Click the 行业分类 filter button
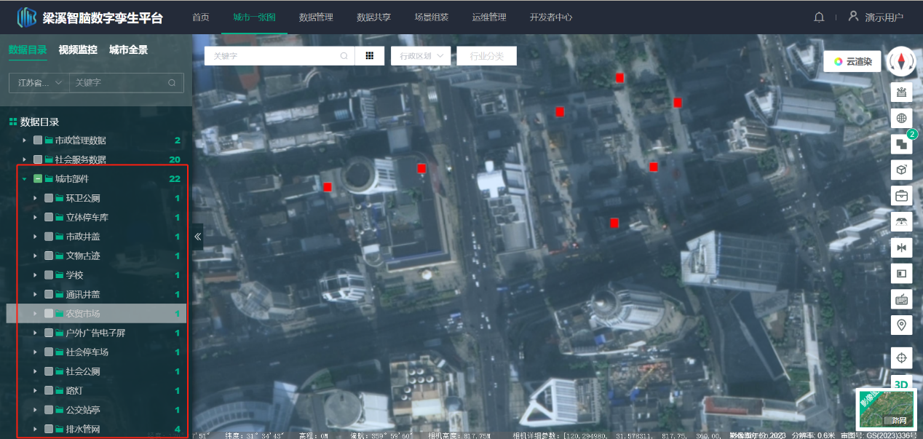The width and height of the screenshot is (923, 439). (x=487, y=56)
